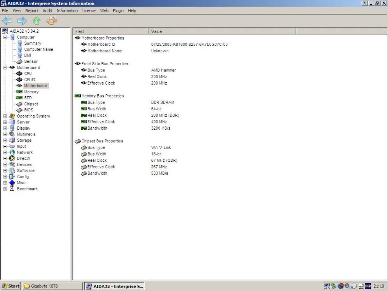
Task: Open the Plugin menu
Action: pyautogui.click(x=118, y=11)
